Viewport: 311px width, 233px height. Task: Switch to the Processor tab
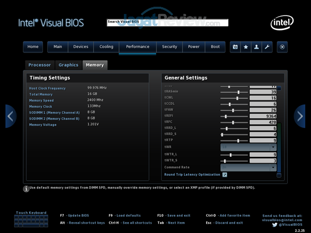[40, 65]
